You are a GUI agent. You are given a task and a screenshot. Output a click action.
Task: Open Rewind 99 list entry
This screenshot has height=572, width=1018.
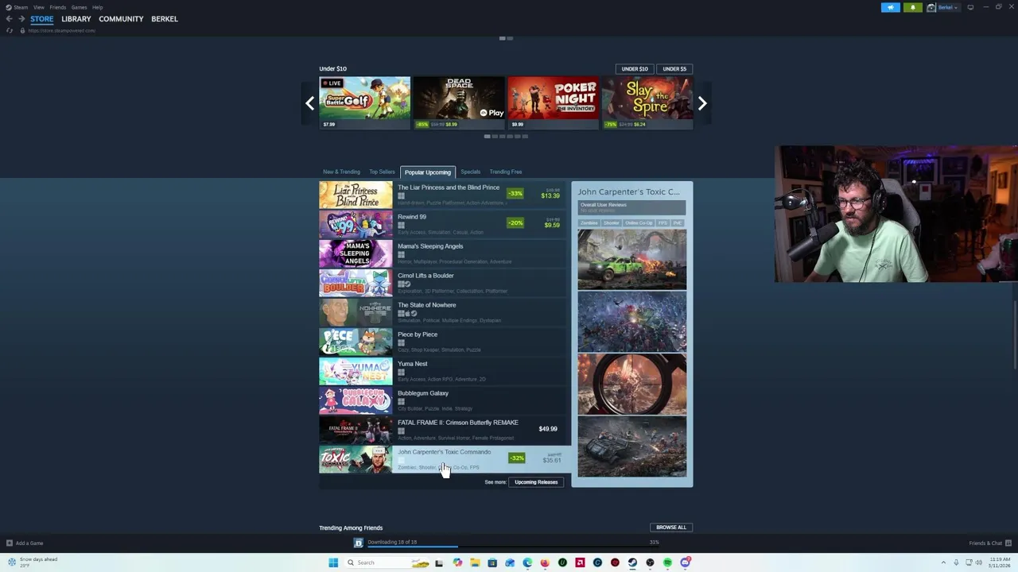(443, 224)
